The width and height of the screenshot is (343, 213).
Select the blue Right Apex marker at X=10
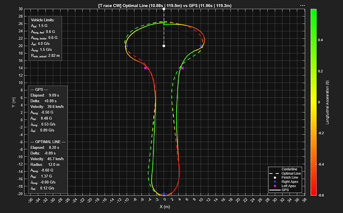tap(201, 46)
